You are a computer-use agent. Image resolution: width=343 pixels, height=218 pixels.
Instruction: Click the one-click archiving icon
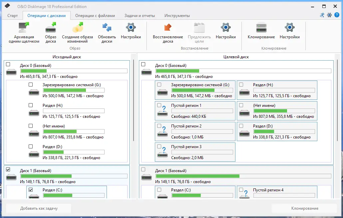(24, 27)
